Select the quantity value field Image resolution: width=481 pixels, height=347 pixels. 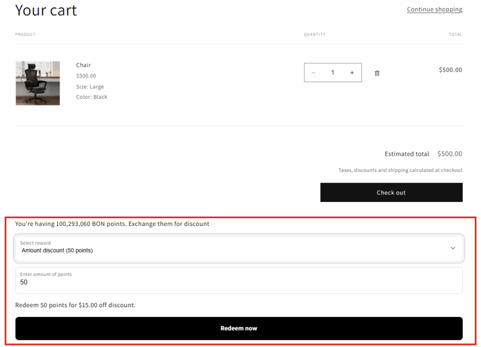333,72
